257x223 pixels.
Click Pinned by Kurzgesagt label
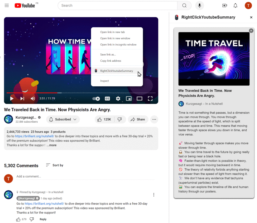40,192
